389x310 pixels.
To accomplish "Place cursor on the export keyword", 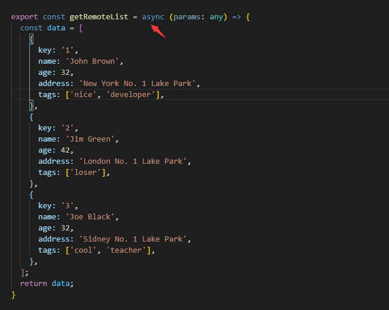I will (x=25, y=17).
